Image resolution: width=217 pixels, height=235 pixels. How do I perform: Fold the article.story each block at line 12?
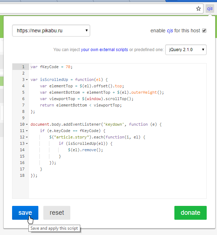[x=27, y=137]
